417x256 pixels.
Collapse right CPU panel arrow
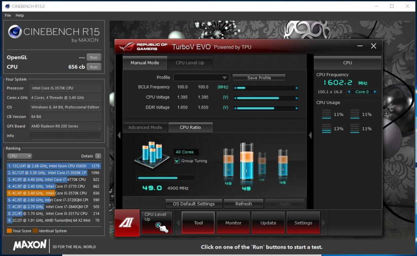(x=310, y=135)
